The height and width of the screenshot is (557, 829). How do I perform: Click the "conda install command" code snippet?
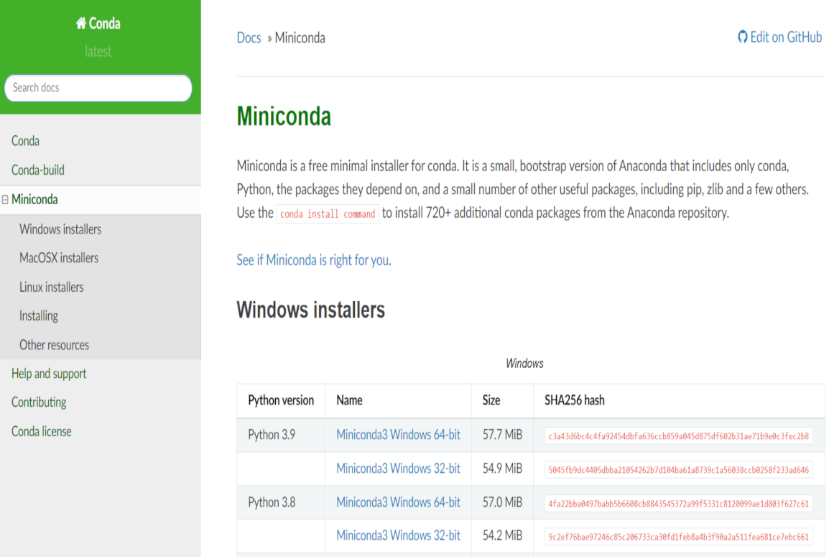click(328, 213)
